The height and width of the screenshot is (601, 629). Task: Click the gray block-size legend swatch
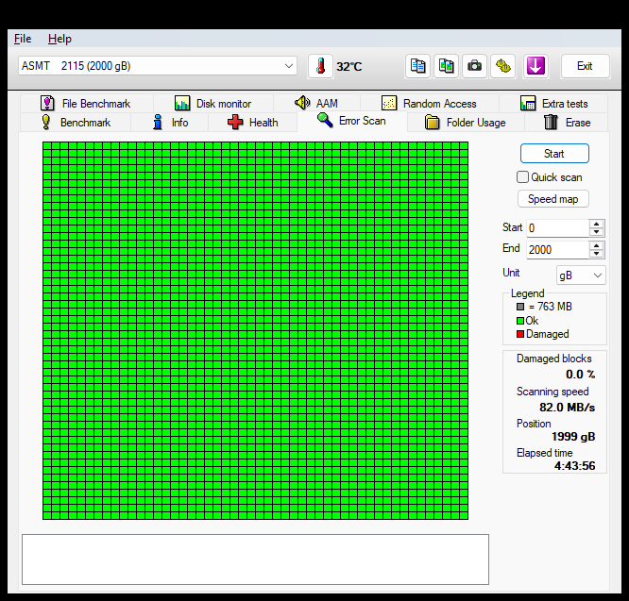pyautogui.click(x=520, y=307)
